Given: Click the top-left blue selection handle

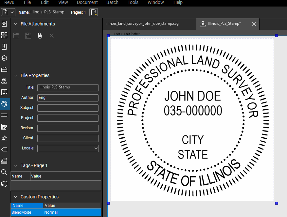Looking at the screenshot, I should pyautogui.click(x=108, y=36).
